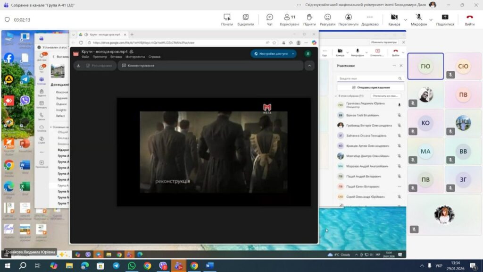The width and height of the screenshot is (483, 272).
Task: Expand the Камера options dropdown arrow
Action: tap(405, 20)
